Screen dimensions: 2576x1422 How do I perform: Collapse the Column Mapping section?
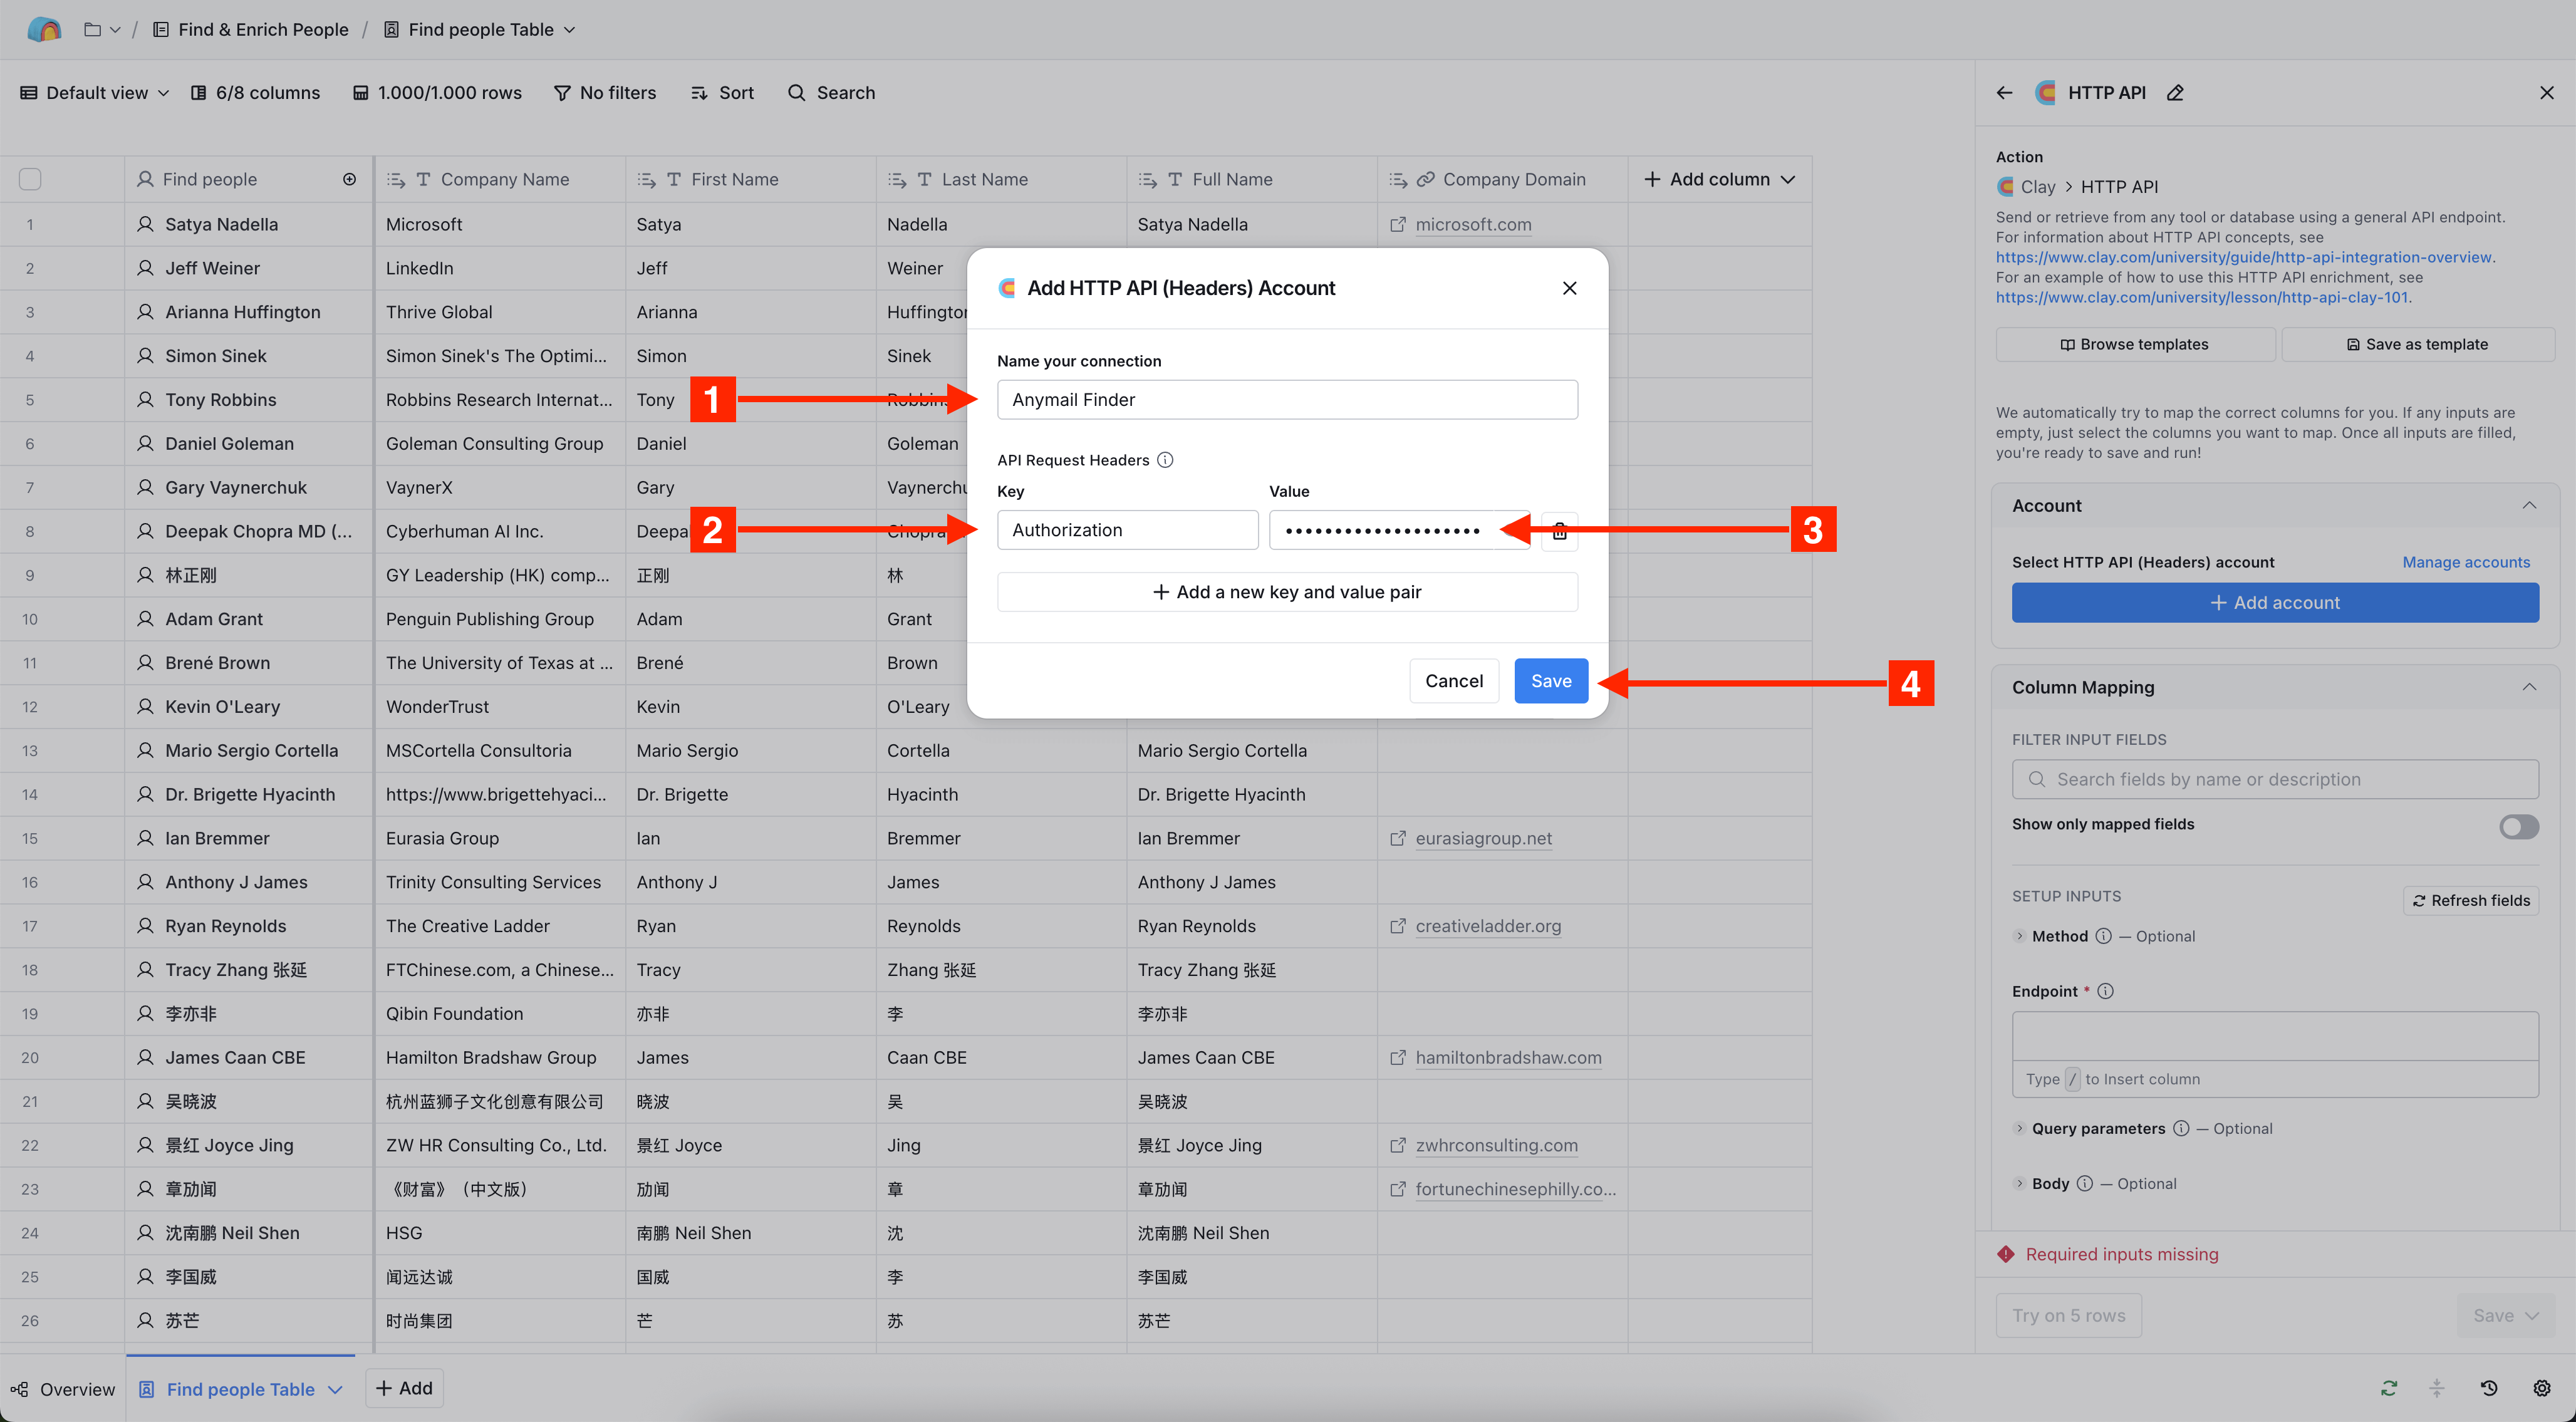tap(2528, 687)
